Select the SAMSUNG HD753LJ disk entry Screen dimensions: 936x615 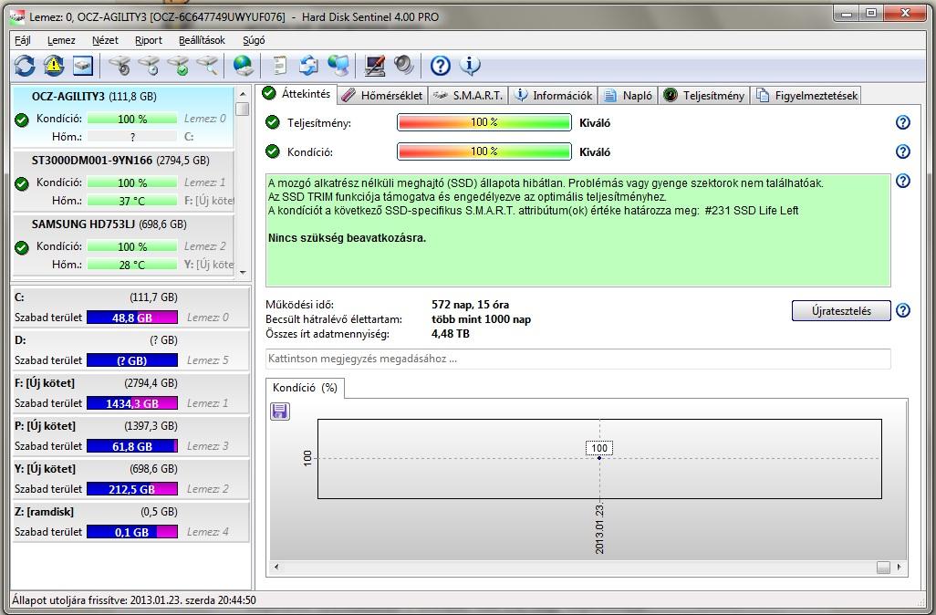[123, 245]
